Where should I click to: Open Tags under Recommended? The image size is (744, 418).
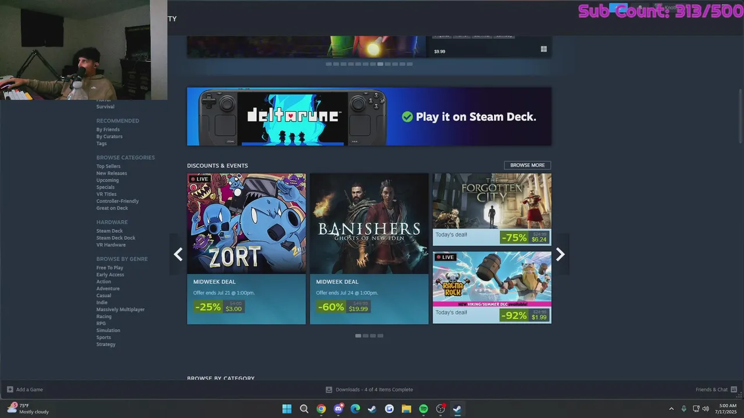point(102,143)
